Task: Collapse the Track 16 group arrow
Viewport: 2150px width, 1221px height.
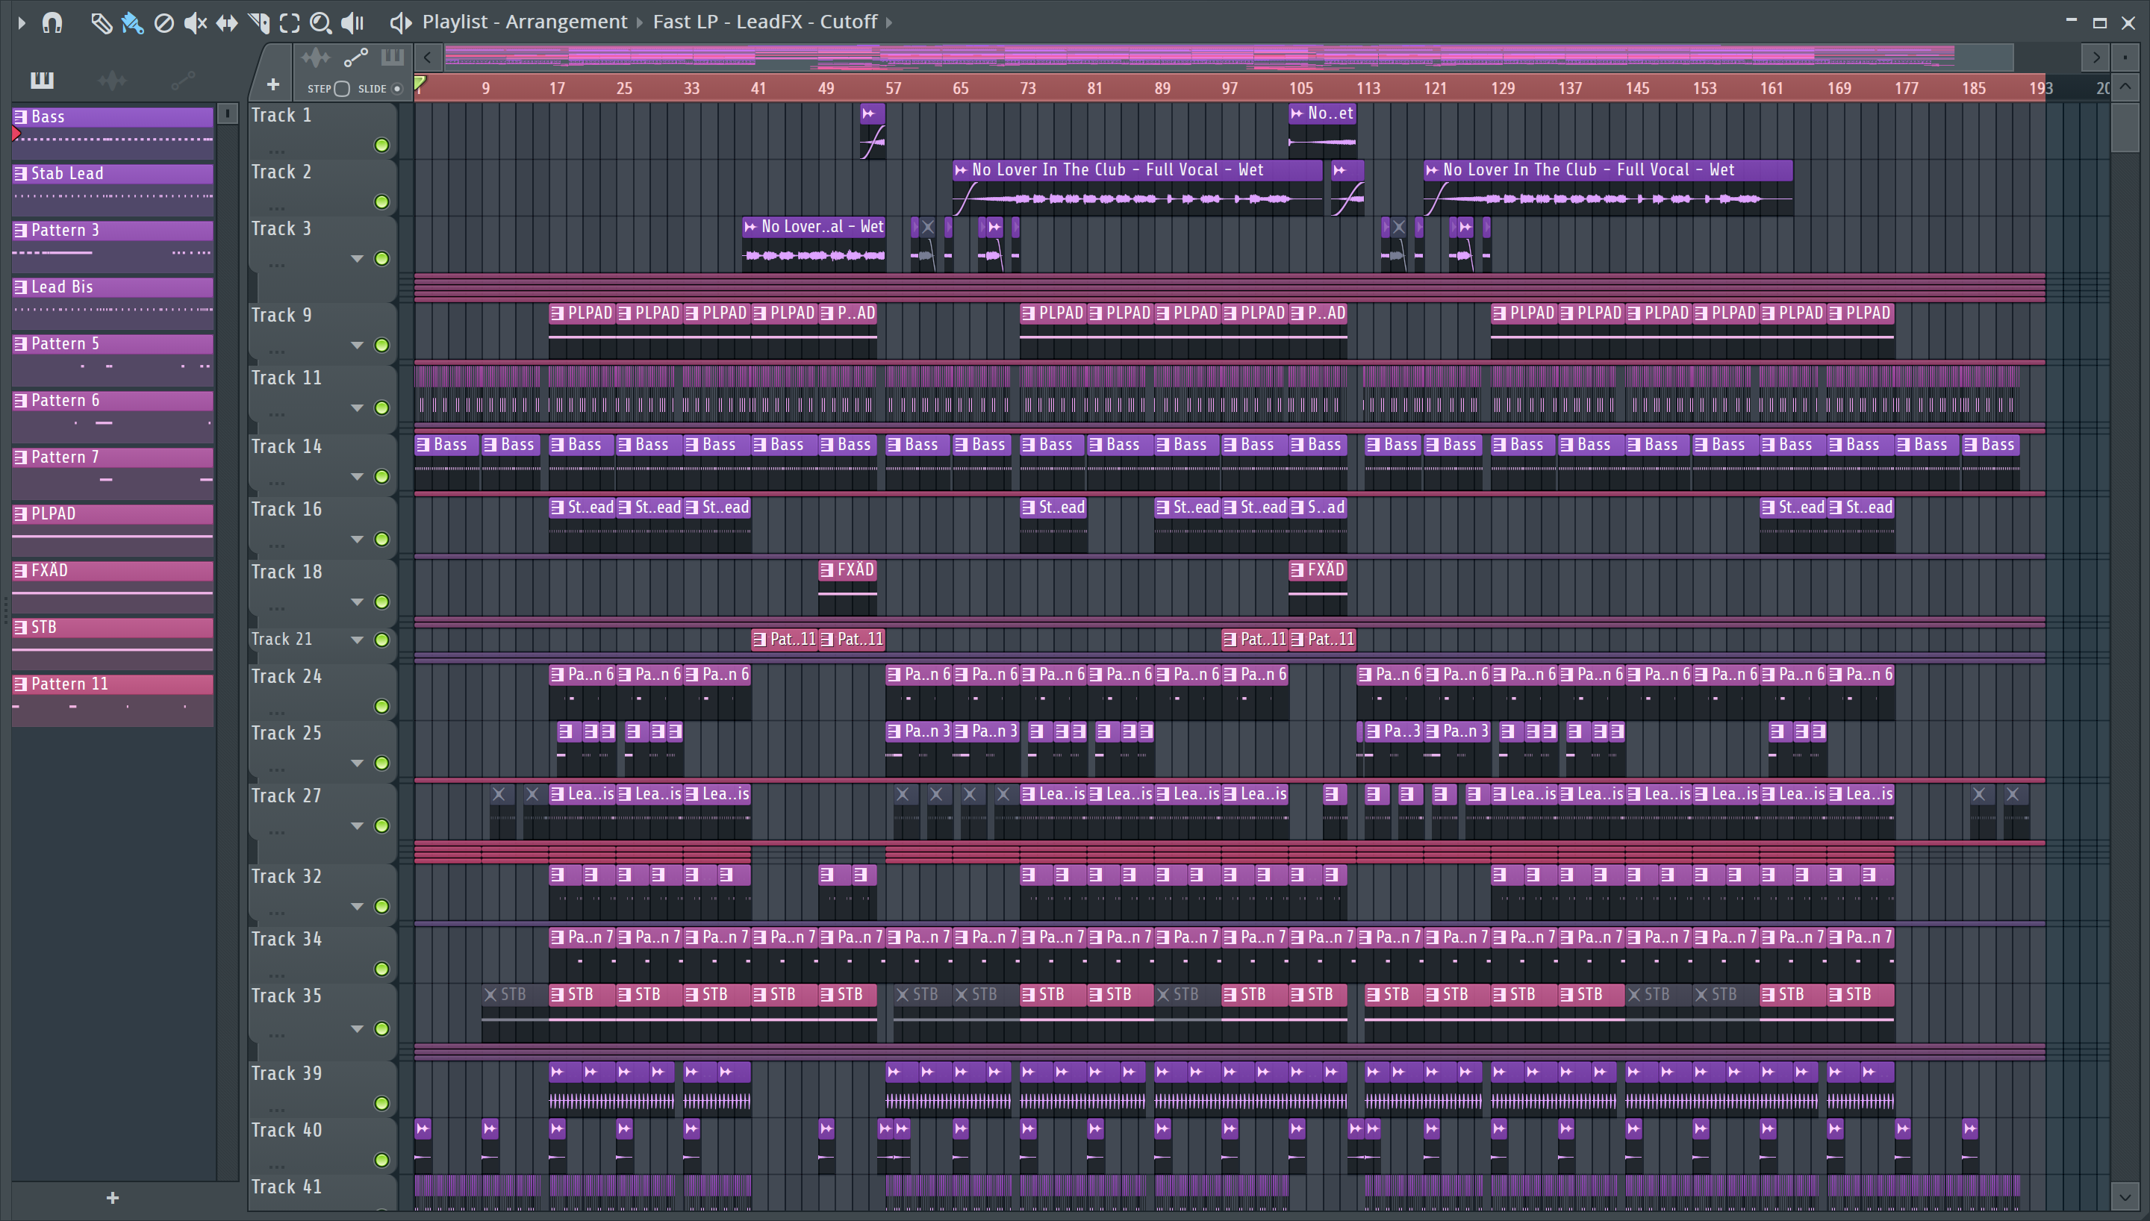Action: [358, 538]
